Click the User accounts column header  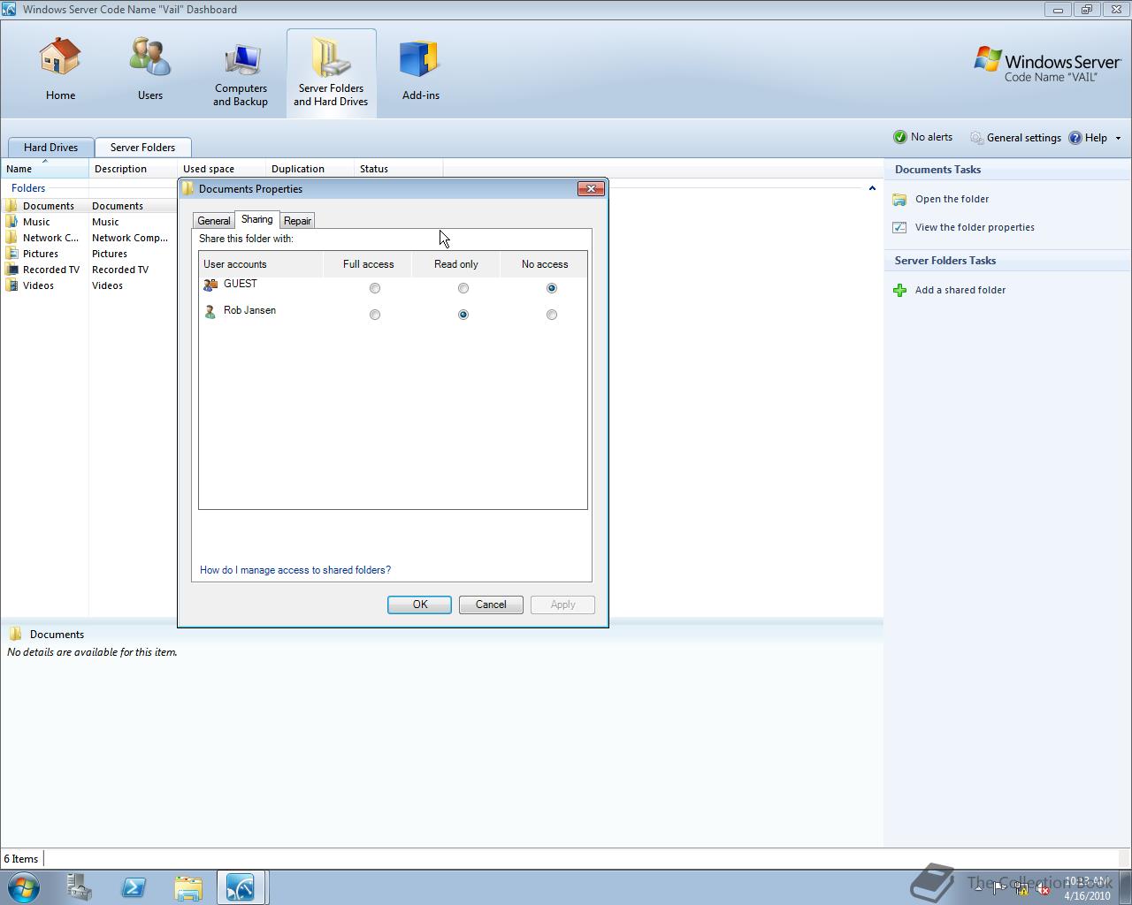pos(261,264)
